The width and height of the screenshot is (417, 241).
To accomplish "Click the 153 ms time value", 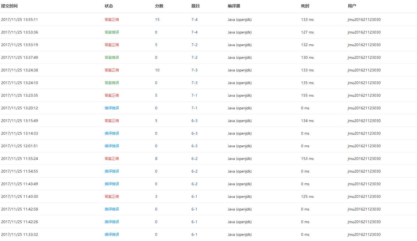I will (x=307, y=159).
